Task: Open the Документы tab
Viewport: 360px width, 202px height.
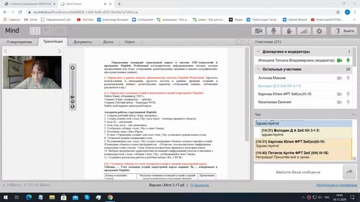Action: coord(83,42)
